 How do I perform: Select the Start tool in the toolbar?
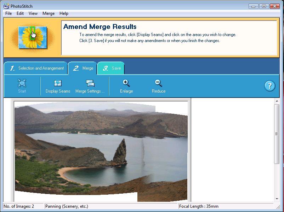[x=22, y=86]
